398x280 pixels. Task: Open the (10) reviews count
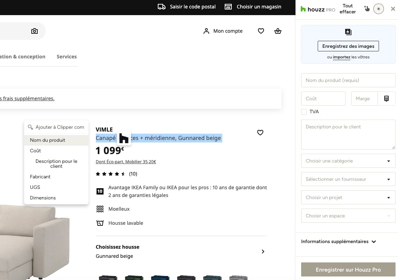133,174
